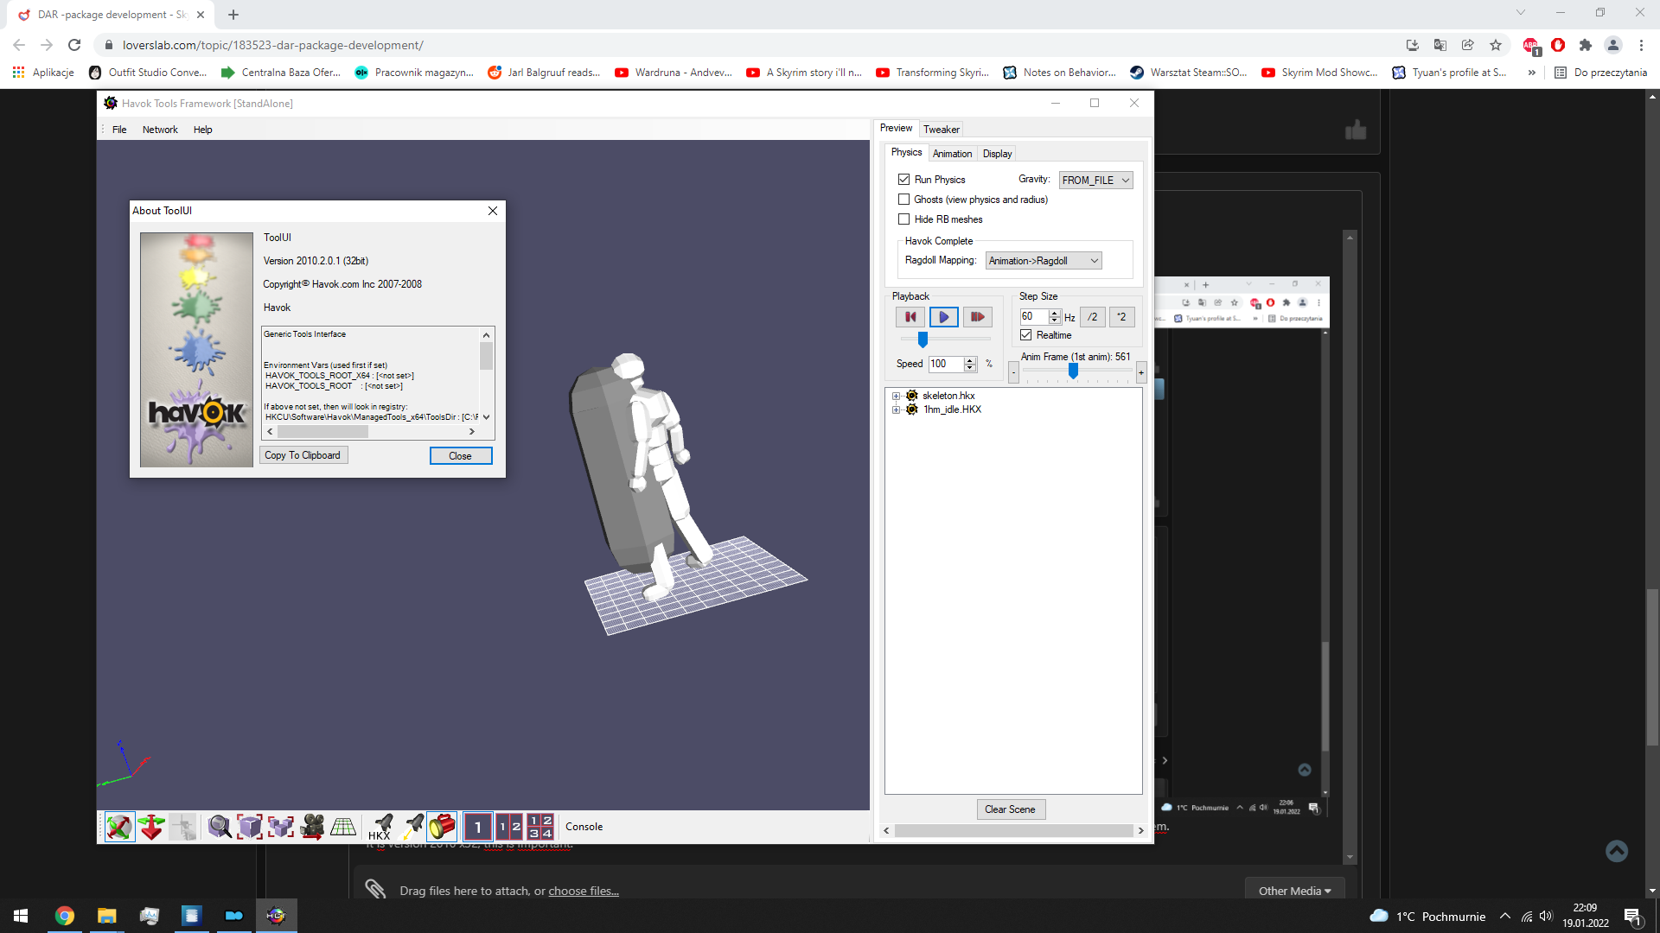
Task: Expand the skeleton.hkx tree node
Action: [897, 397]
